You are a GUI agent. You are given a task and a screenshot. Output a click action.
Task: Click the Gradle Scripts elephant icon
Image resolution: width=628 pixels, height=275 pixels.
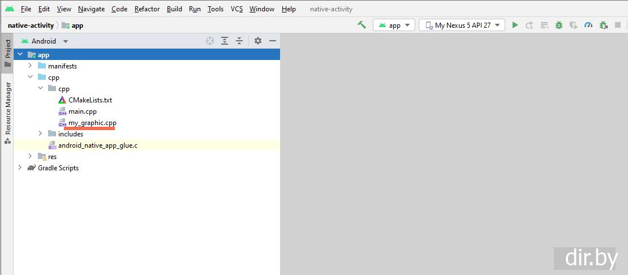[32, 167]
